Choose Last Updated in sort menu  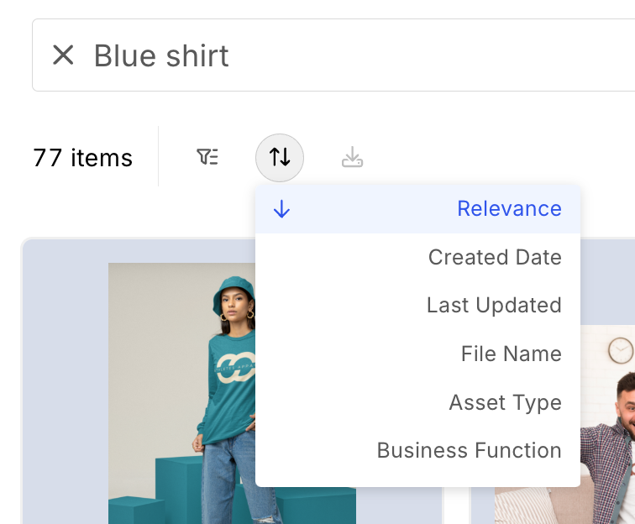[493, 306]
